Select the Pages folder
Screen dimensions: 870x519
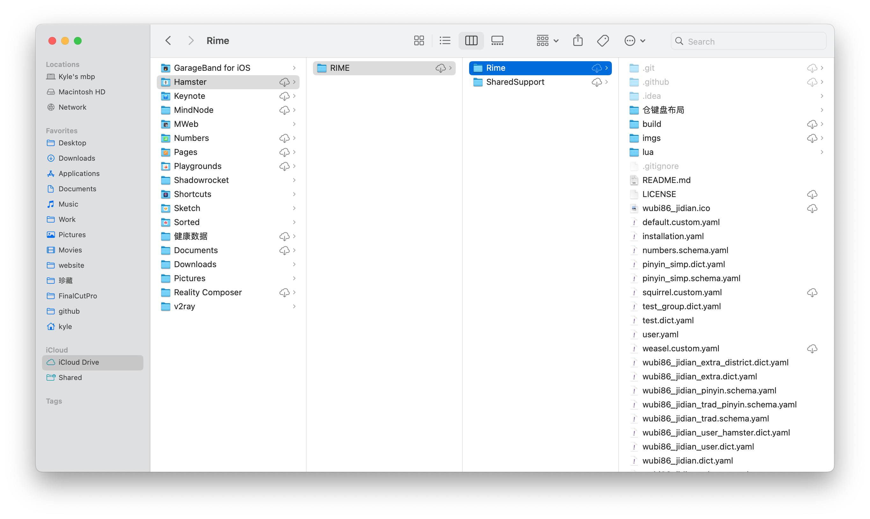coord(228,152)
